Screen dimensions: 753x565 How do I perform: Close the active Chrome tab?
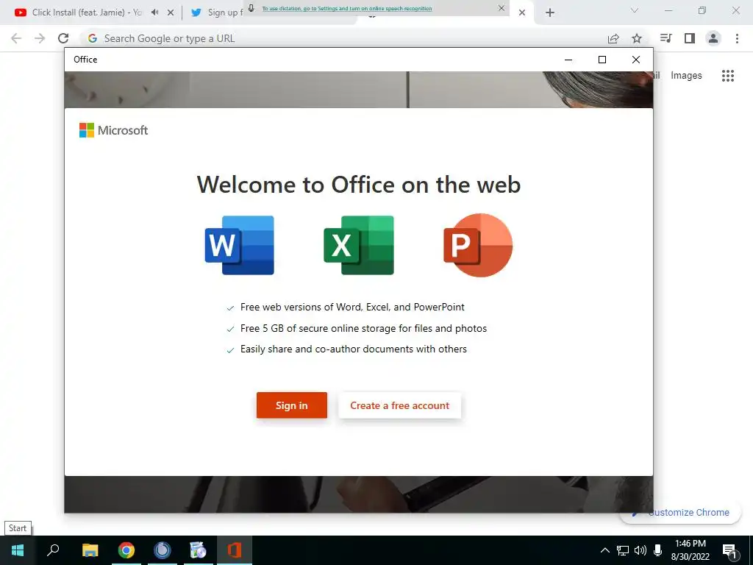coord(522,13)
